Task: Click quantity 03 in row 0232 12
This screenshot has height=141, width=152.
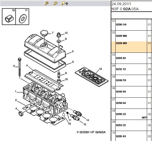Action: [x=149, y=69]
